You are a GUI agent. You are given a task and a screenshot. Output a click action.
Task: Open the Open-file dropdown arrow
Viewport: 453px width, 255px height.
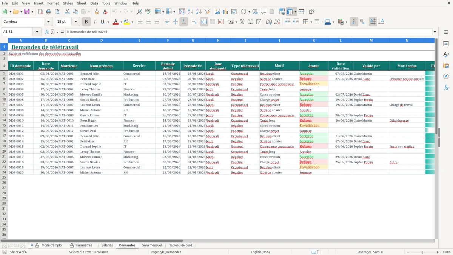[x=21, y=12]
